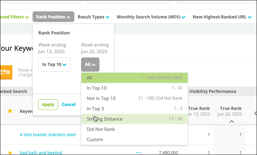This screenshot has height=155, width=257.
Task: Toggle star for bad bath and beyond
Action: coord(10,153)
